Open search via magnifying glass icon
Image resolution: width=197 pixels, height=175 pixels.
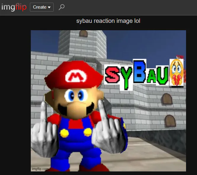click(x=62, y=7)
